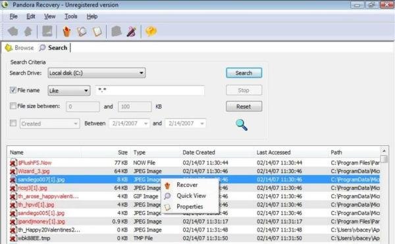Click the results list scrollbar thumb
395x244 pixels.
(x=384, y=159)
